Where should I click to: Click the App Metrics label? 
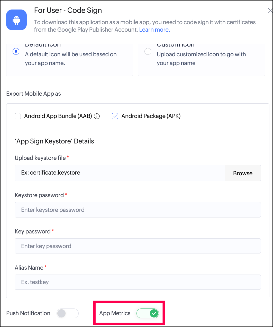pyautogui.click(x=115, y=313)
